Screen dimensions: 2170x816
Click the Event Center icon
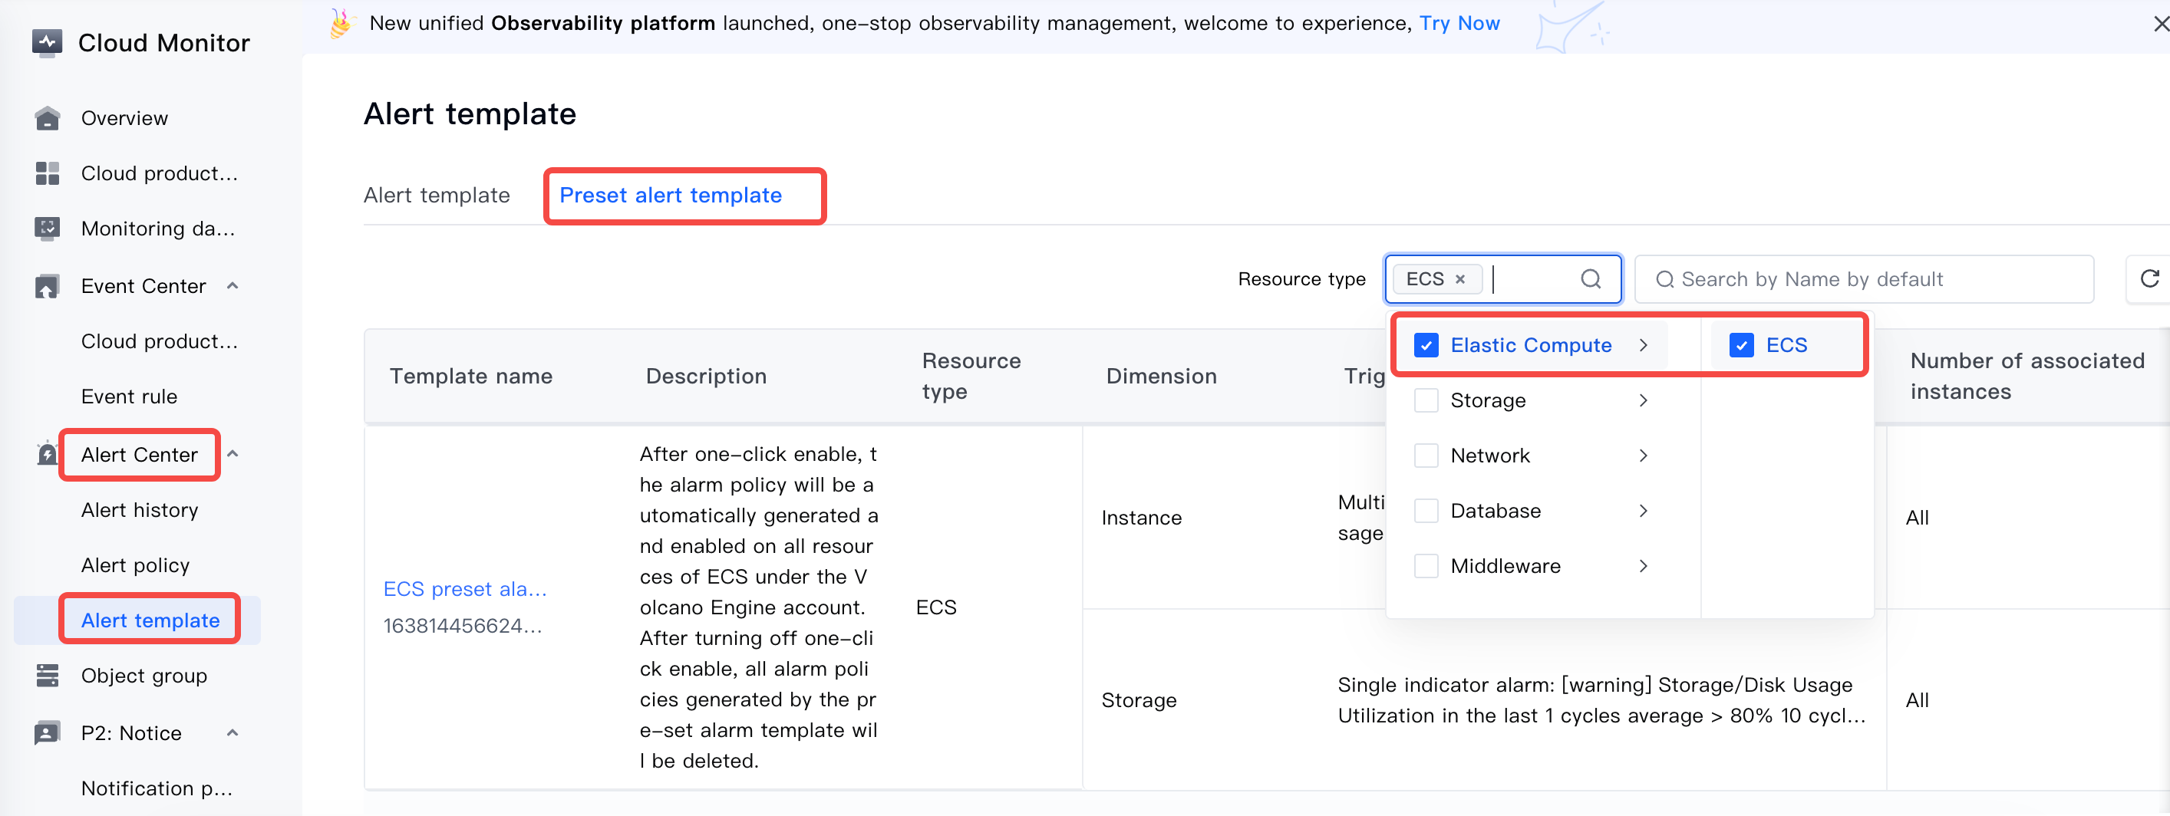47,286
